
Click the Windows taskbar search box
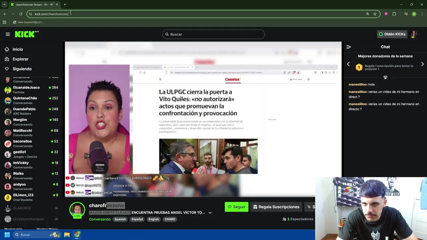pos(37,235)
